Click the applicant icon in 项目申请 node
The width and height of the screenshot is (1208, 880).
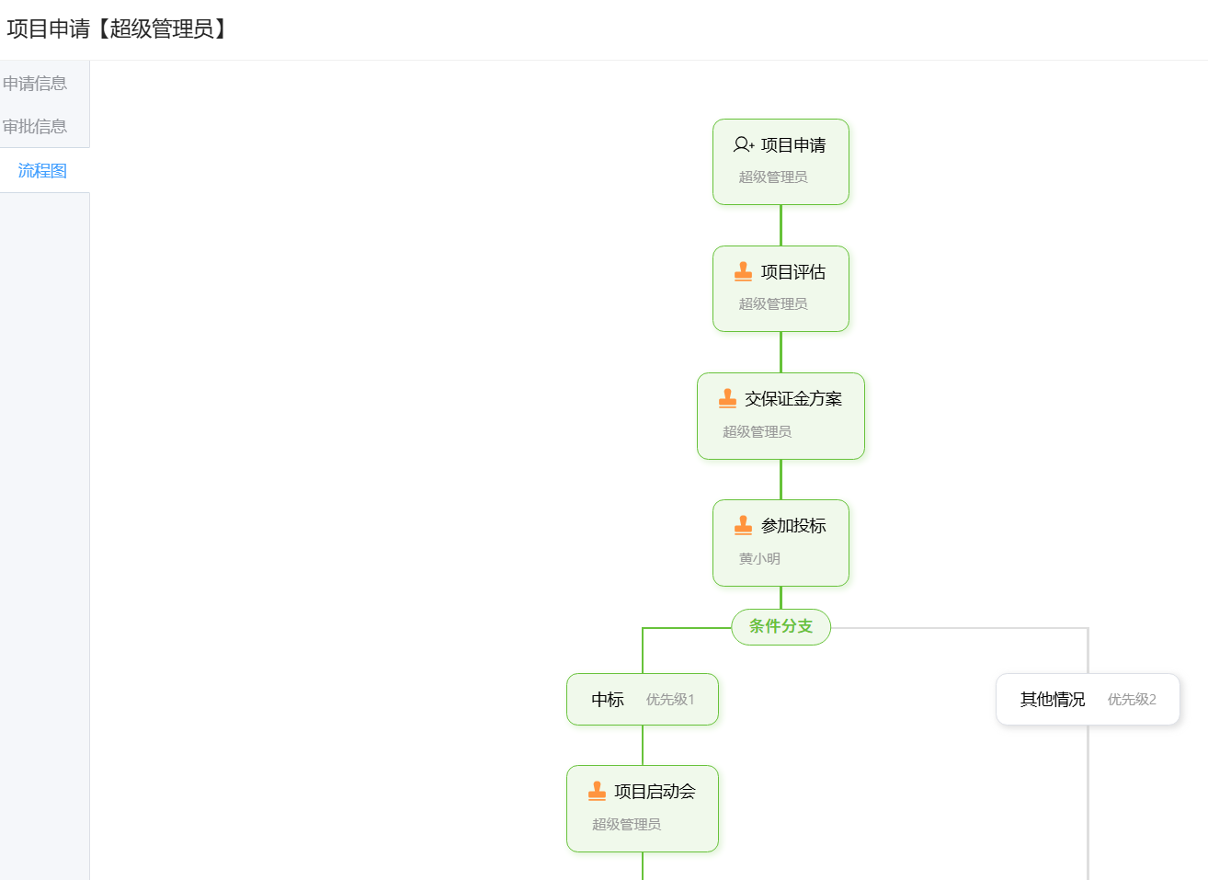[743, 145]
